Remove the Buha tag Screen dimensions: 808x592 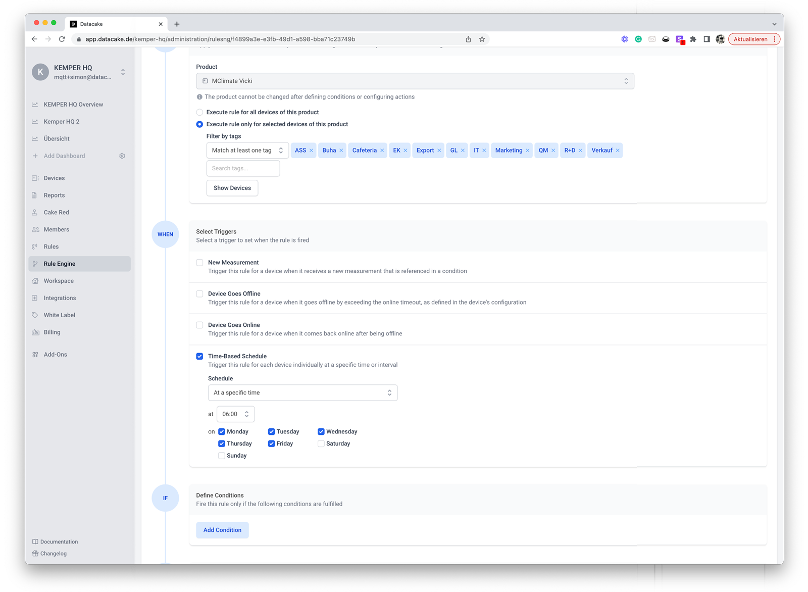point(341,151)
